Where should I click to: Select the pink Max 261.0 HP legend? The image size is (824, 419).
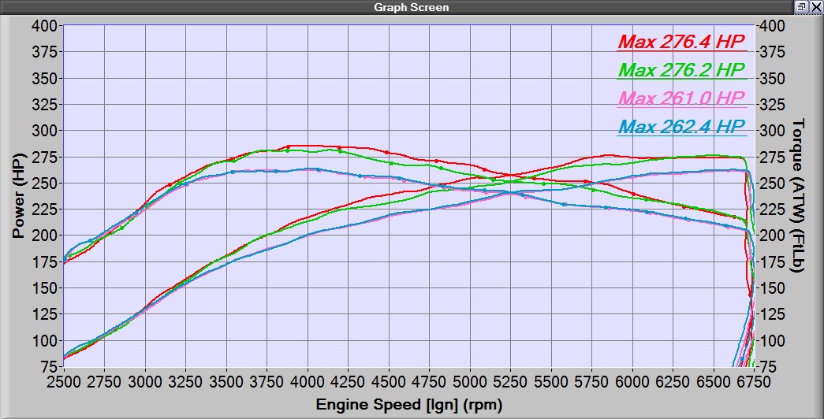coord(681,98)
